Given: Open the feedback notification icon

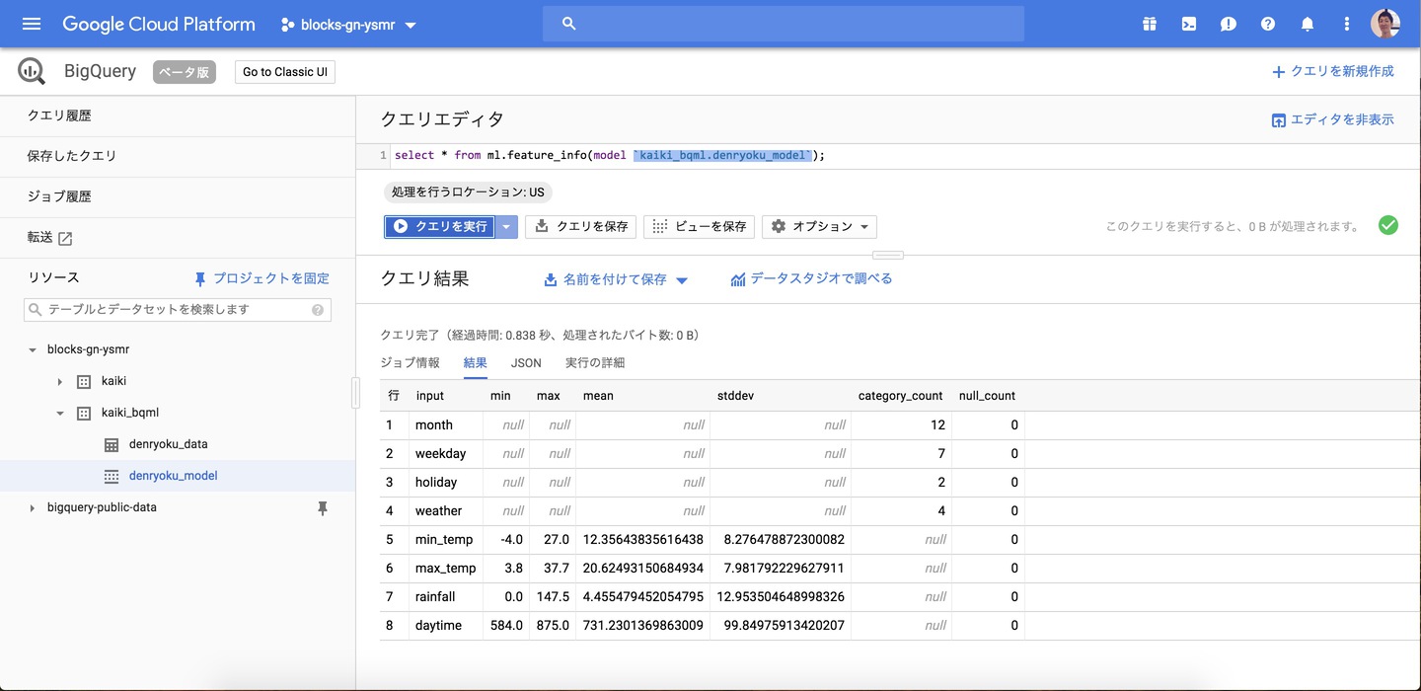Looking at the screenshot, I should click(1229, 24).
